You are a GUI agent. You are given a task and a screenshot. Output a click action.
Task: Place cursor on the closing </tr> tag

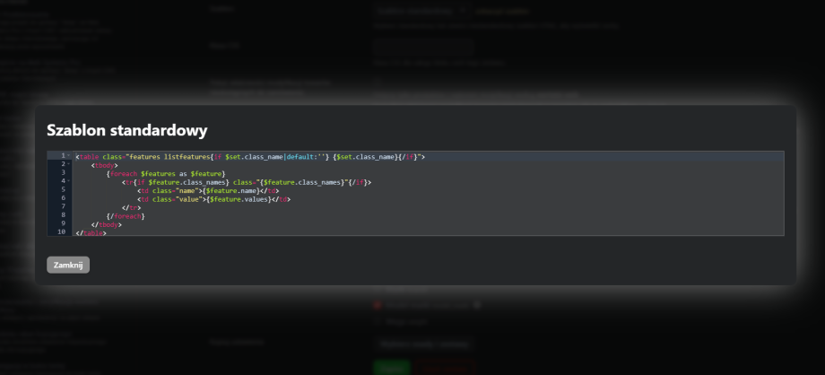(131, 207)
